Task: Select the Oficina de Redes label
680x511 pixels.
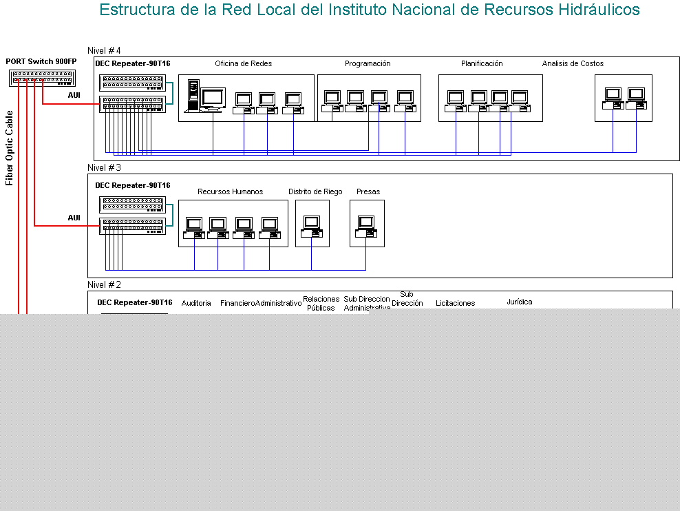Action: [243, 63]
